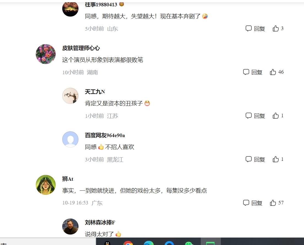This screenshot has width=304, height=245.
Task: Open username link 皮肤管理师心心
Action: click(81, 48)
